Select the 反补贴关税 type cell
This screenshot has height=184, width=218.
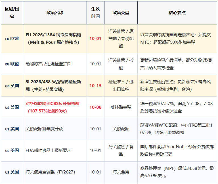[x=121, y=107]
